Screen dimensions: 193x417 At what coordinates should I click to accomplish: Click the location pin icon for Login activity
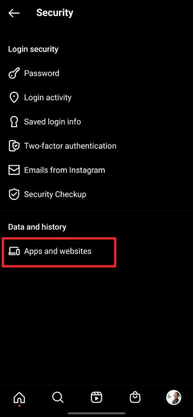click(x=14, y=98)
